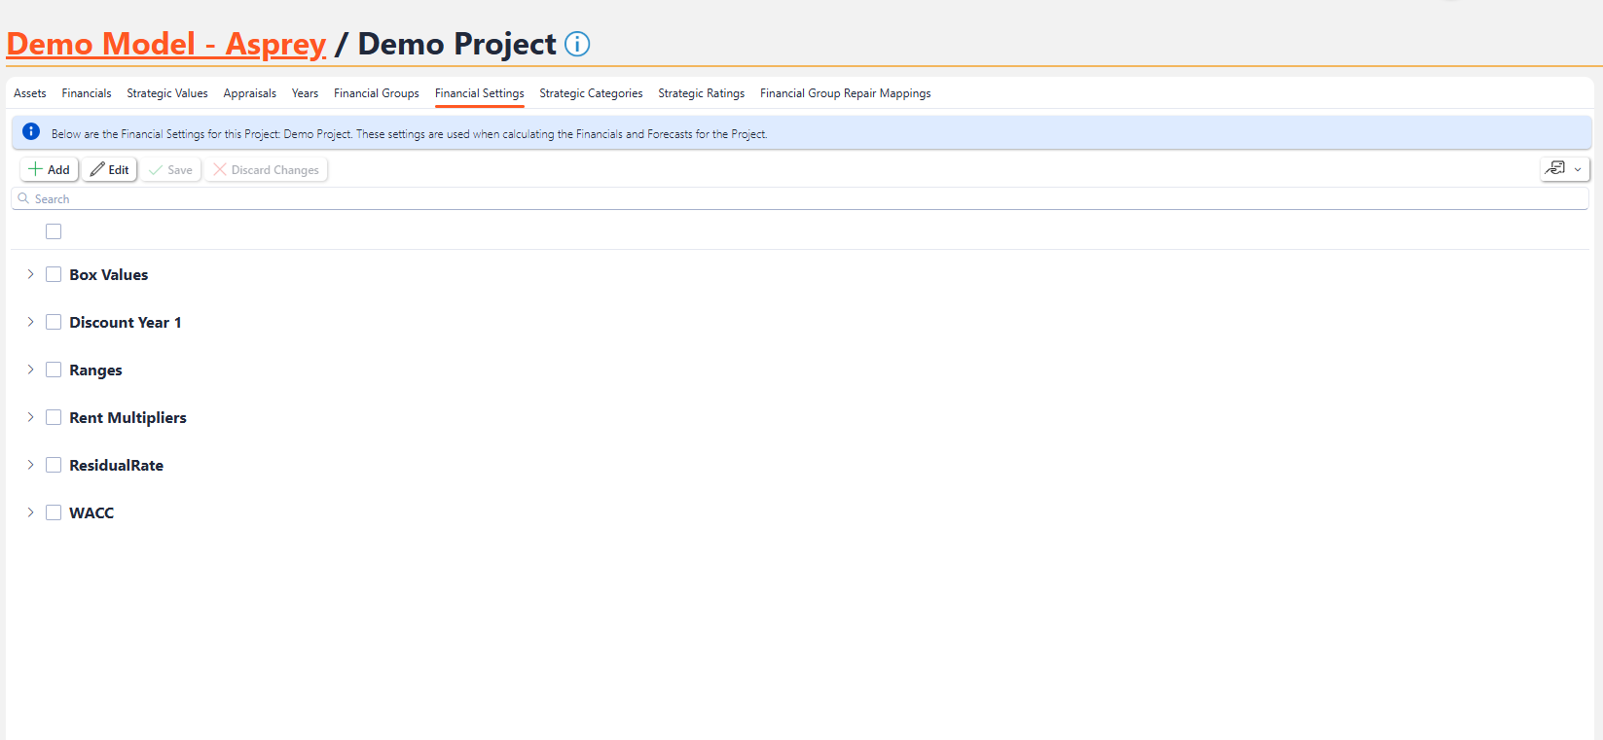Open the layout options dropdown at top right
This screenshot has width=1603, height=740.
1564,169
